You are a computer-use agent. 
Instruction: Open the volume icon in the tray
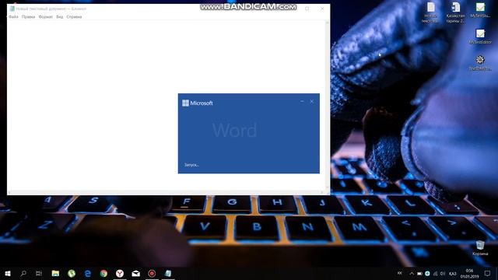[443, 273]
